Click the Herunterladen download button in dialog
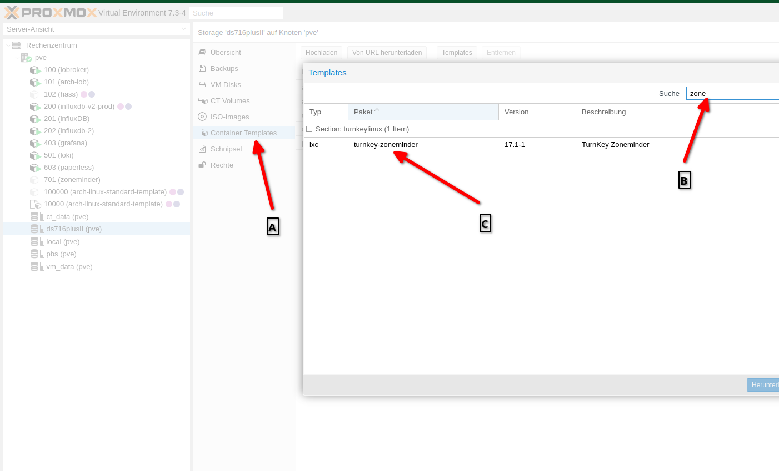 point(763,384)
